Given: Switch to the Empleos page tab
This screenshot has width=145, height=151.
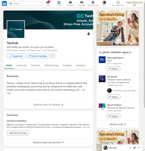Looking at the screenshot, I should 68,66.
